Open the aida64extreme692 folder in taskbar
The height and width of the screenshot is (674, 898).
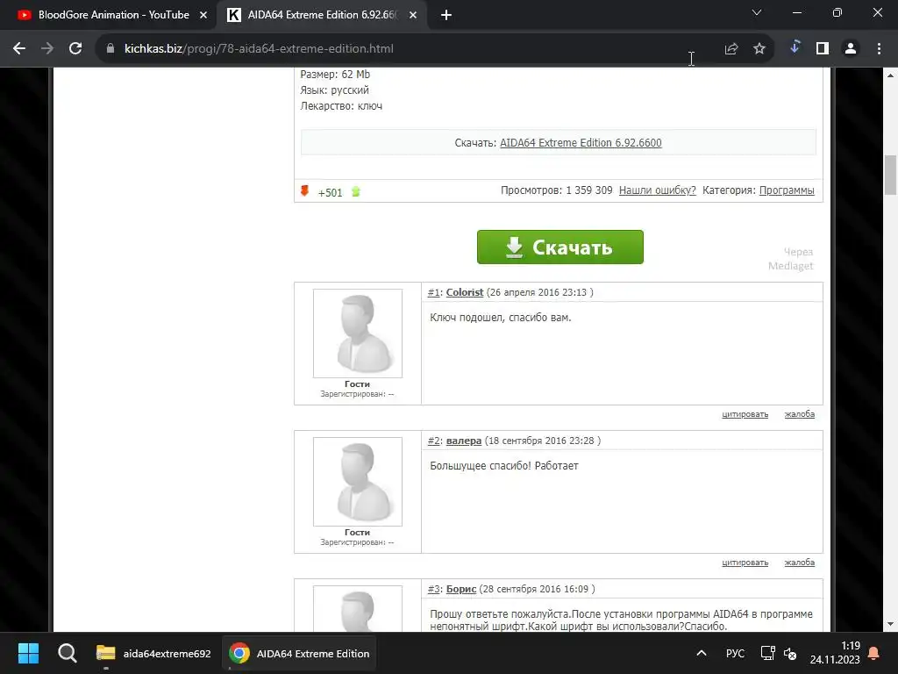[153, 653]
